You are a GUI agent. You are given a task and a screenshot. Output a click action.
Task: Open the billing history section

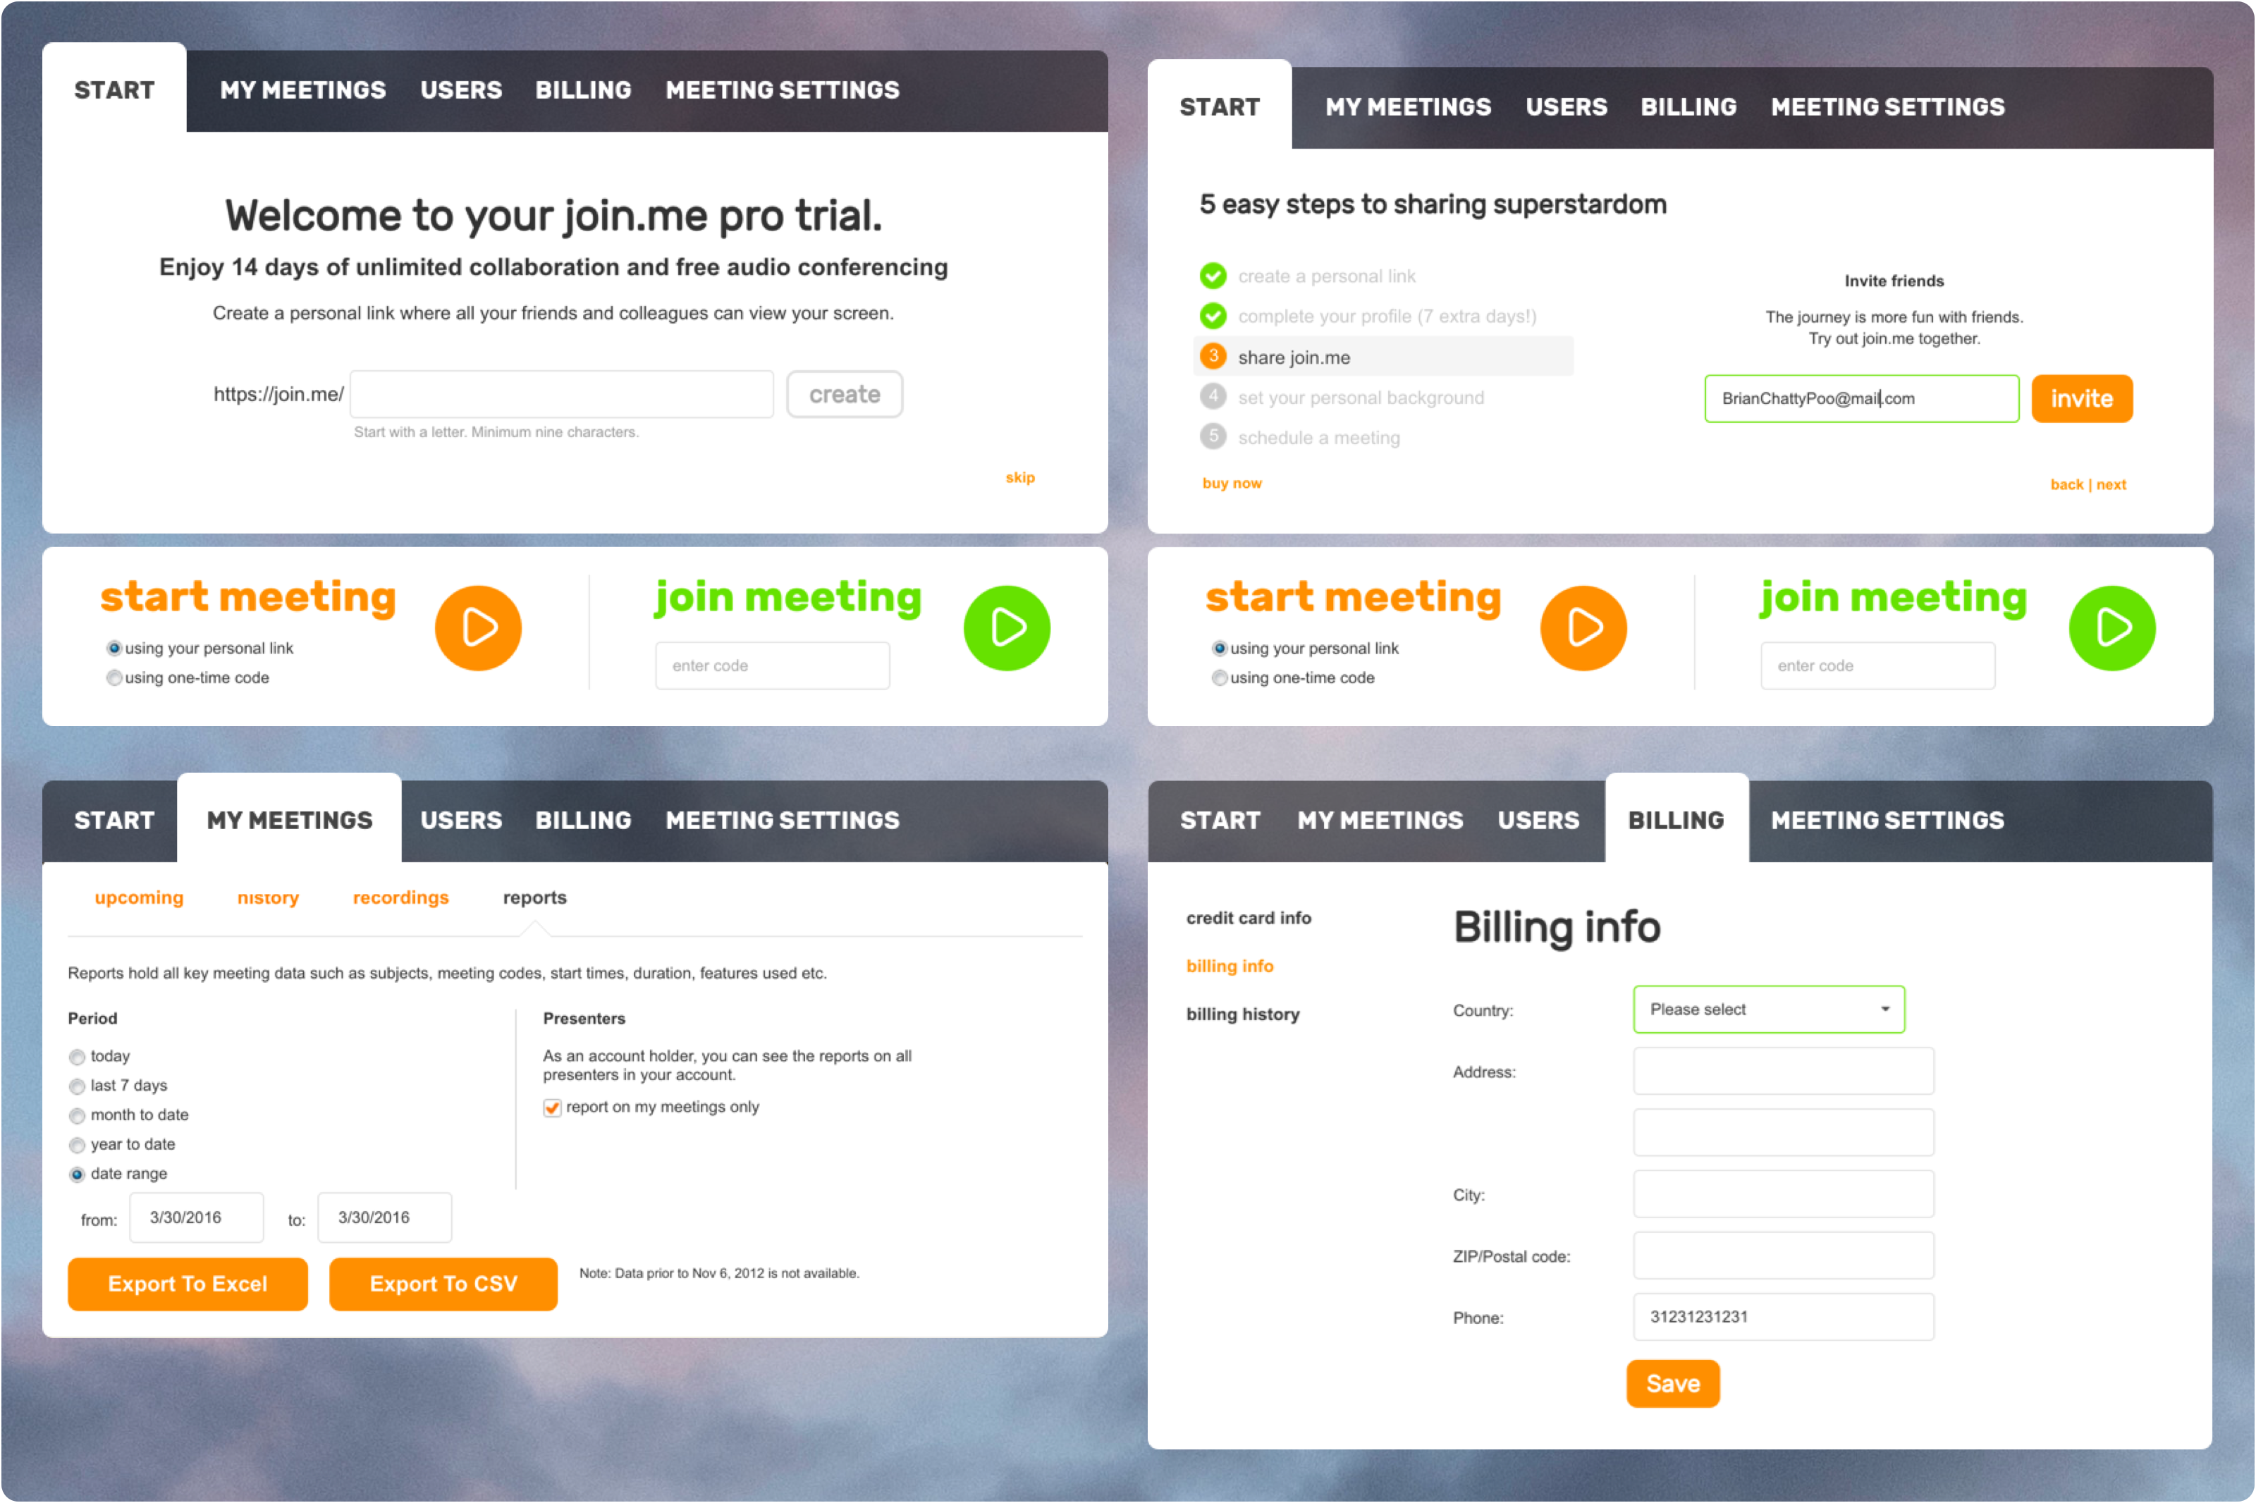click(x=1242, y=1014)
